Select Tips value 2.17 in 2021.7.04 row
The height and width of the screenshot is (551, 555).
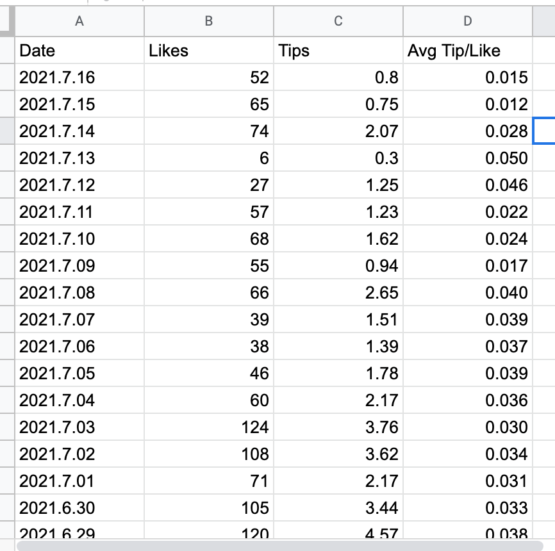click(338, 400)
